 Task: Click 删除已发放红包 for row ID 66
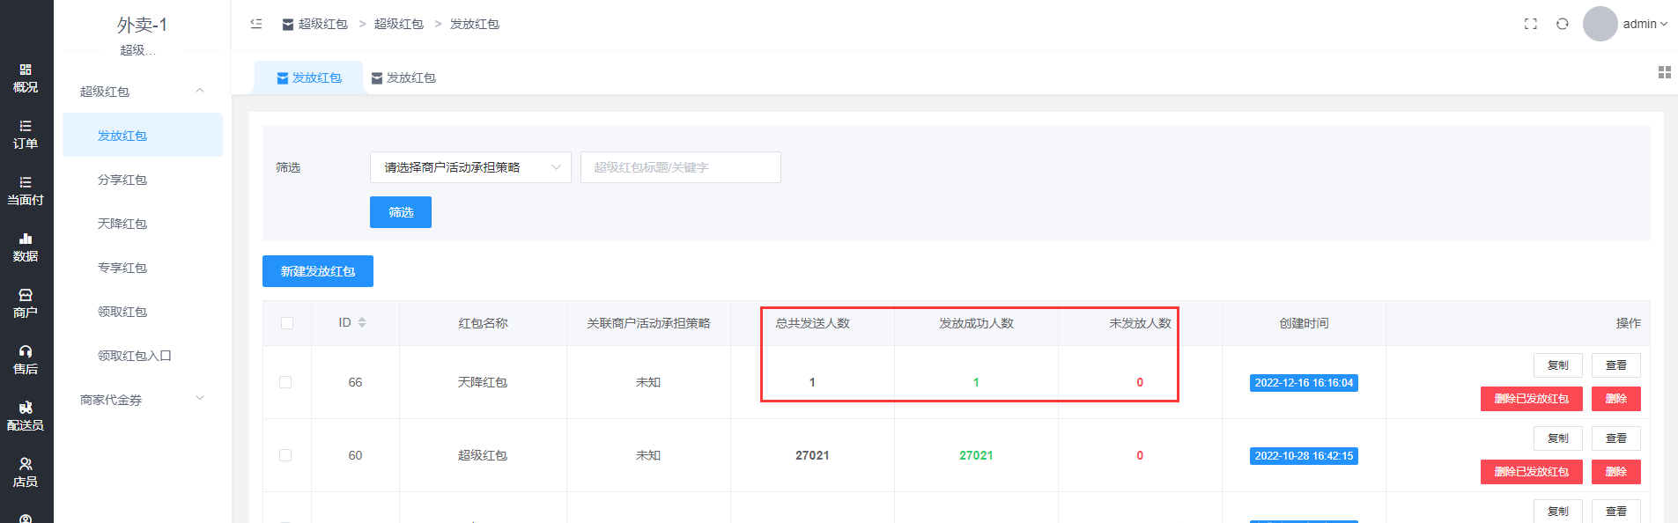1532,399
